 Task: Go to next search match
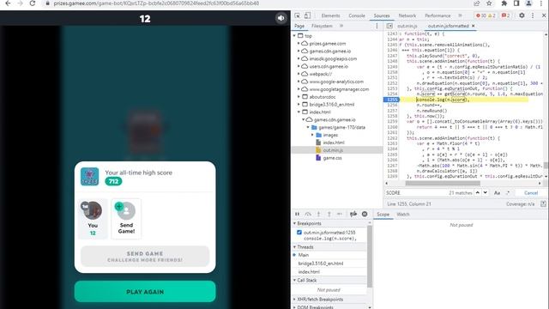click(486, 192)
